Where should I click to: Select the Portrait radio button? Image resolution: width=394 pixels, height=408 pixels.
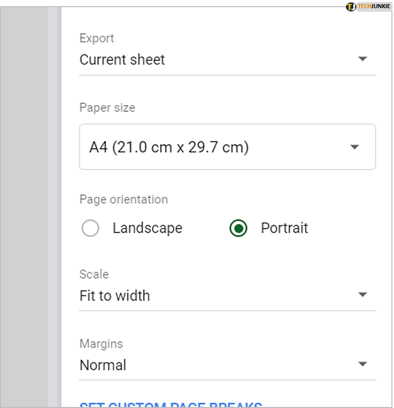coord(238,228)
